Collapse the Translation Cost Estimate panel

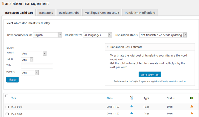coord(108,47)
